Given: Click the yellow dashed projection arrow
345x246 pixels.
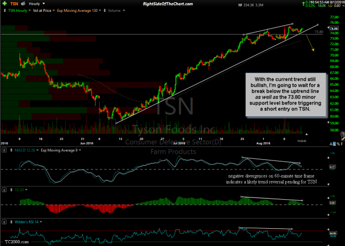Looking at the screenshot, I should (309, 43).
